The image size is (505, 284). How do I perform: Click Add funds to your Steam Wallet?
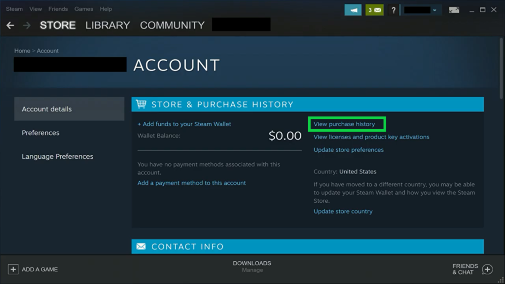pyautogui.click(x=184, y=124)
